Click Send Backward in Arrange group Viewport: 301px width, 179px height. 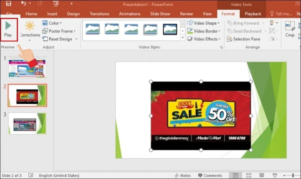pyautogui.click(x=244, y=31)
